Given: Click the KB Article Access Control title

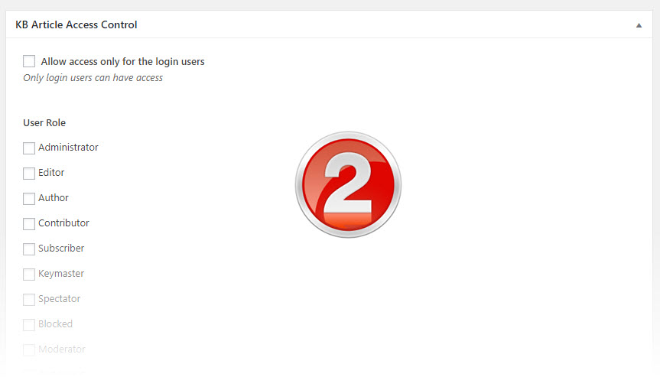Looking at the screenshot, I should tap(76, 25).
